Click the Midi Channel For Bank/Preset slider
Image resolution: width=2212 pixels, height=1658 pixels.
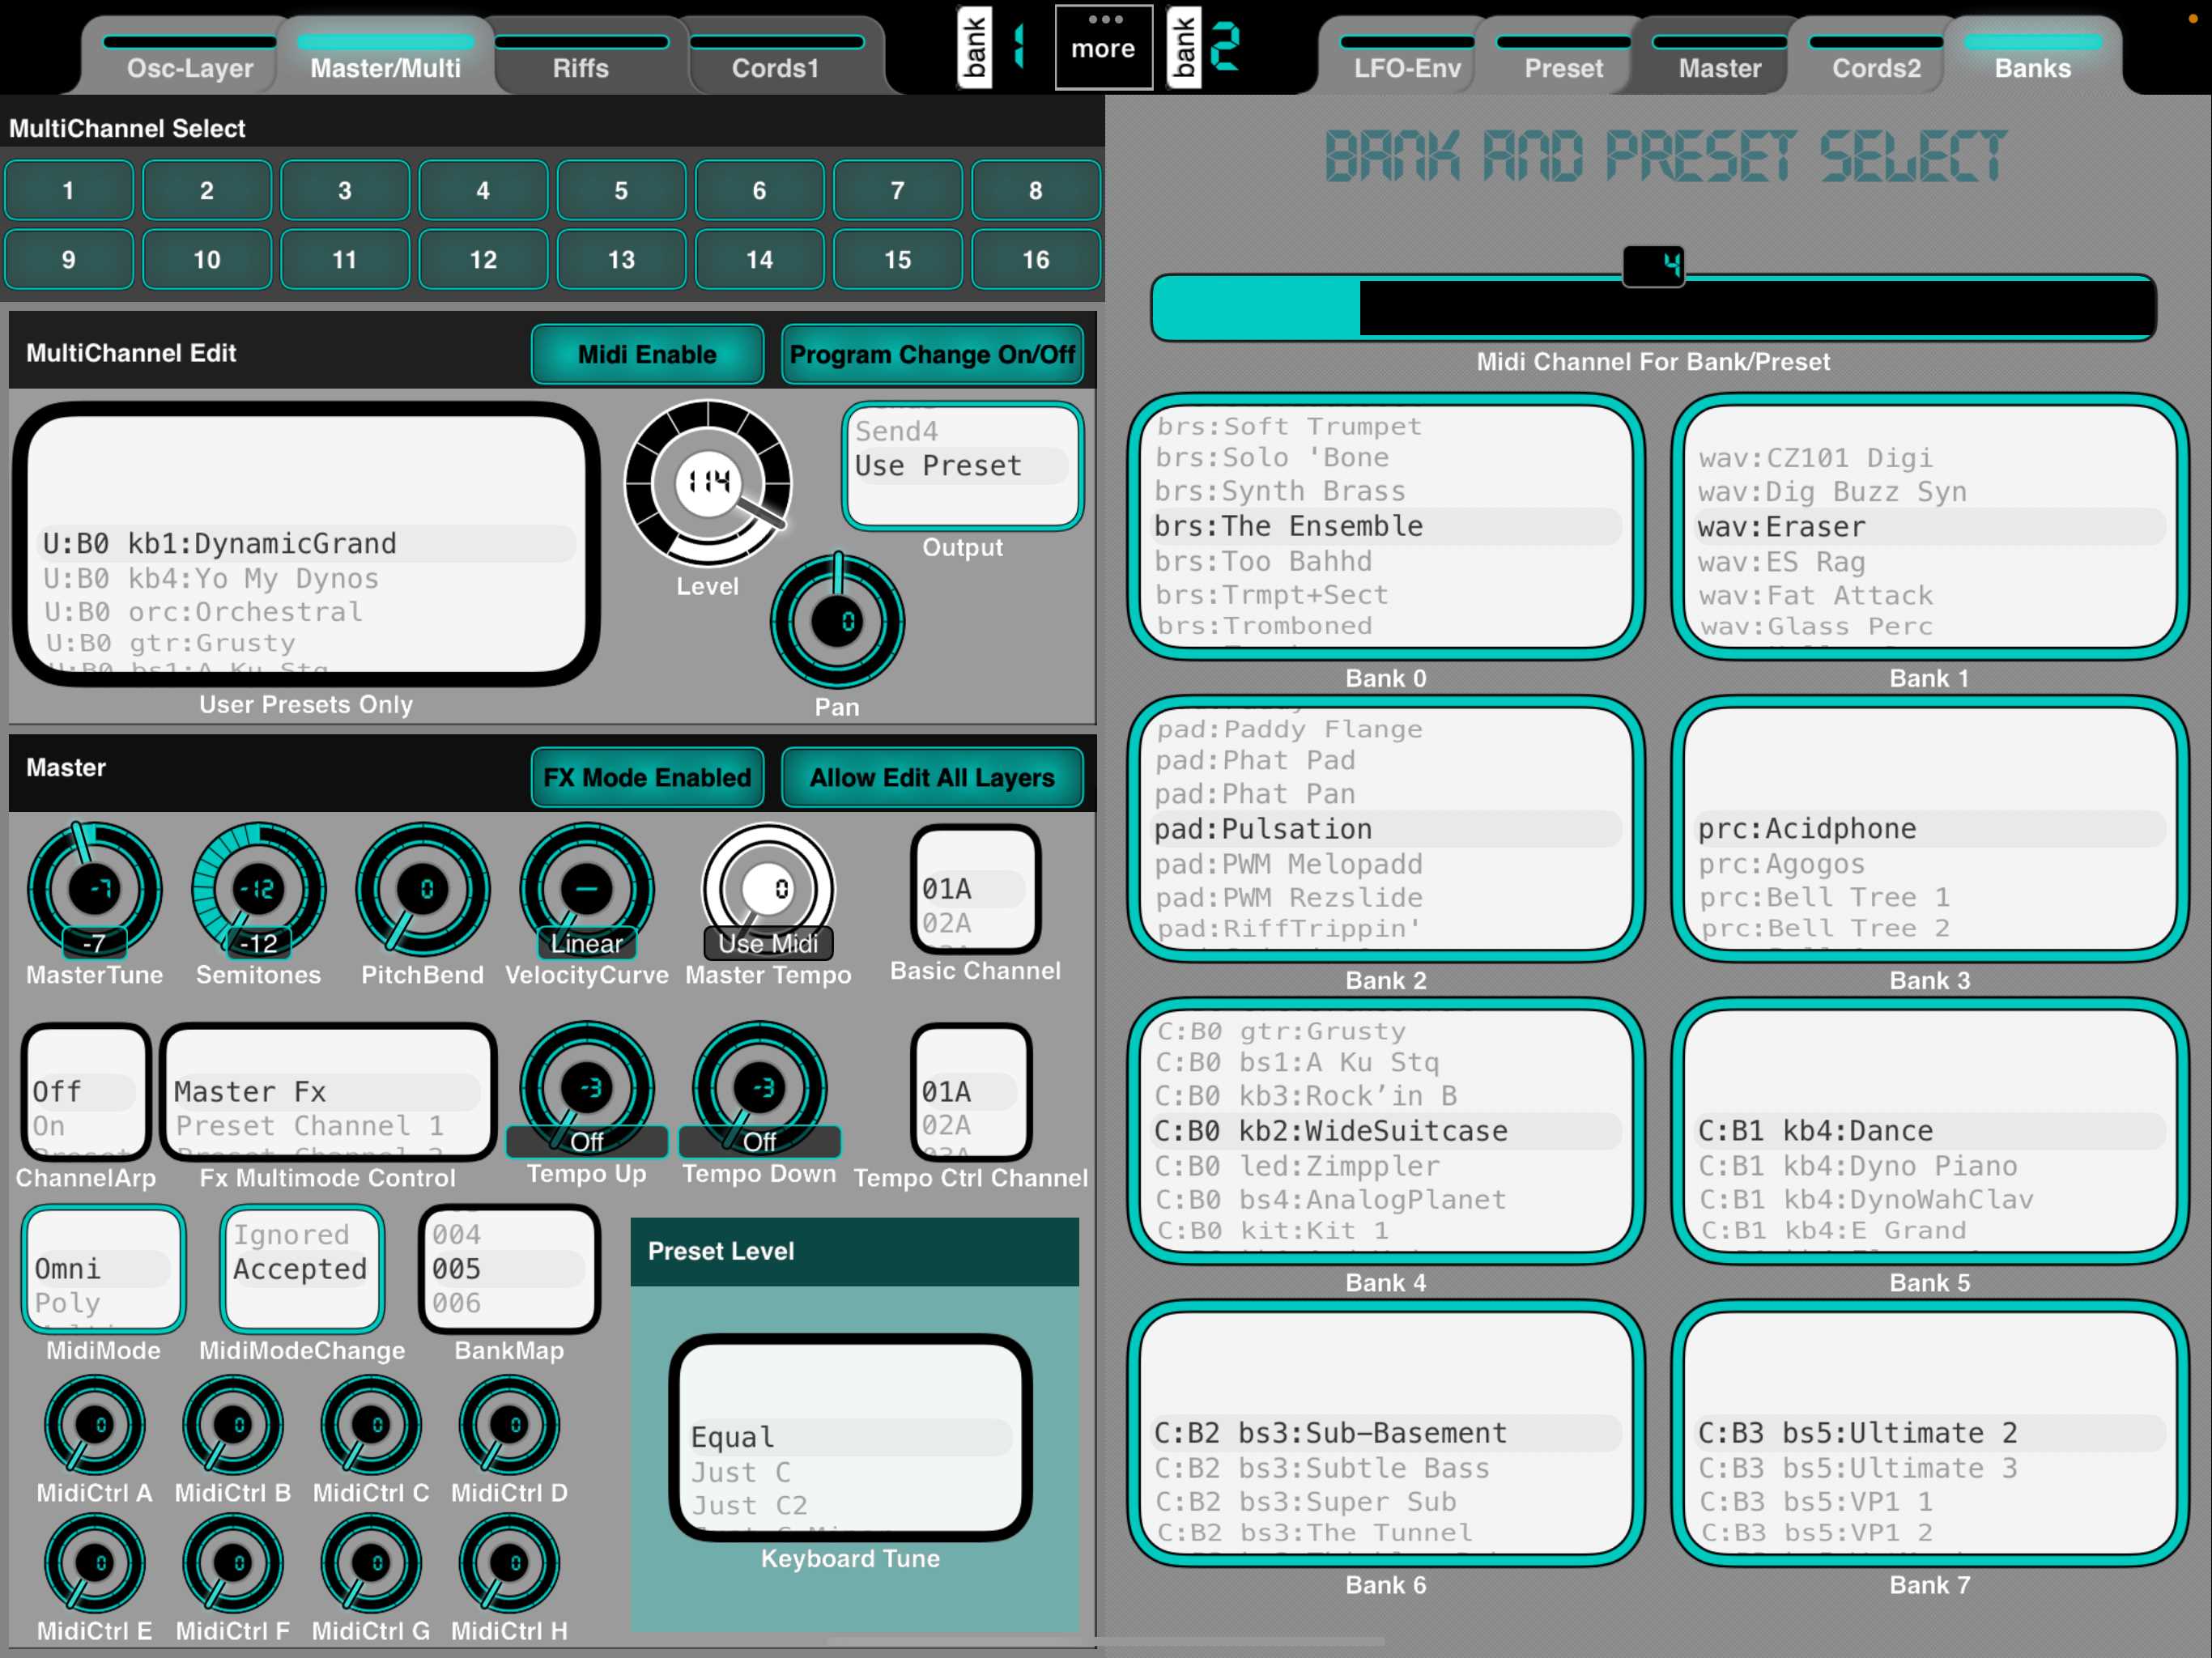coord(1653,308)
